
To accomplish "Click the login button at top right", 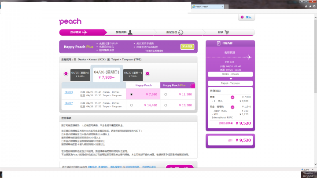I will coord(246,17).
